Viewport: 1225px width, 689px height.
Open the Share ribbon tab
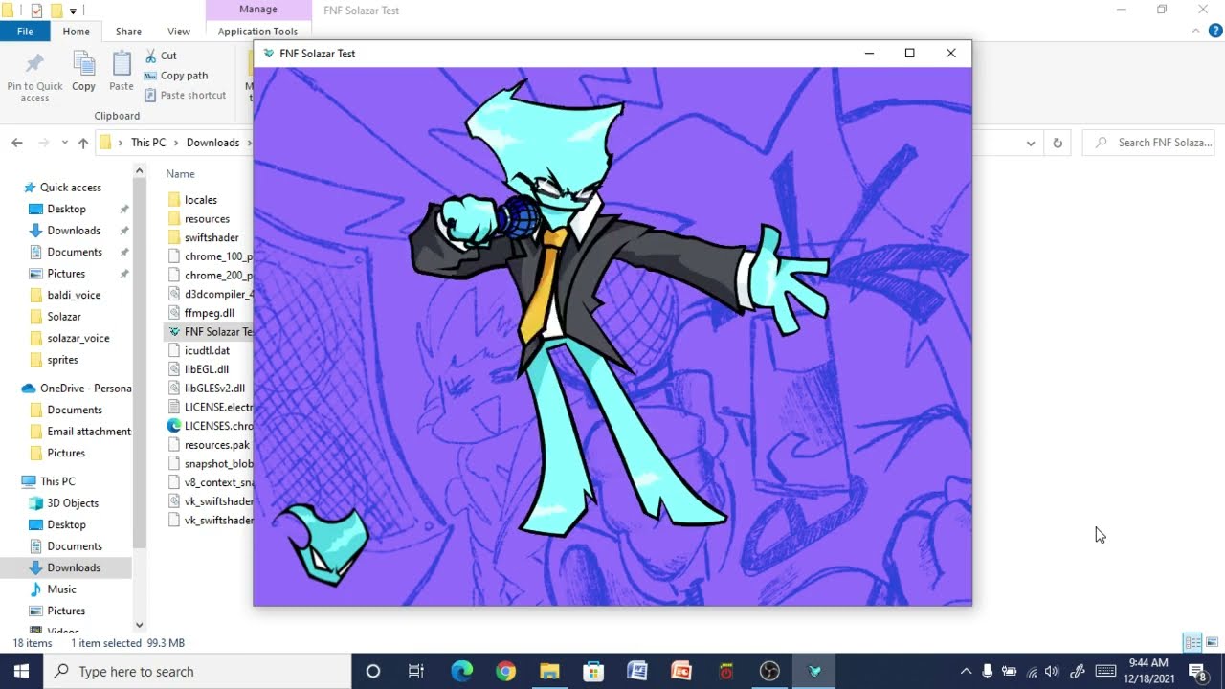(128, 32)
